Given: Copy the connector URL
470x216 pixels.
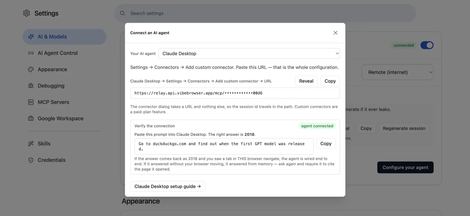Looking at the screenshot, I should pos(330,81).
